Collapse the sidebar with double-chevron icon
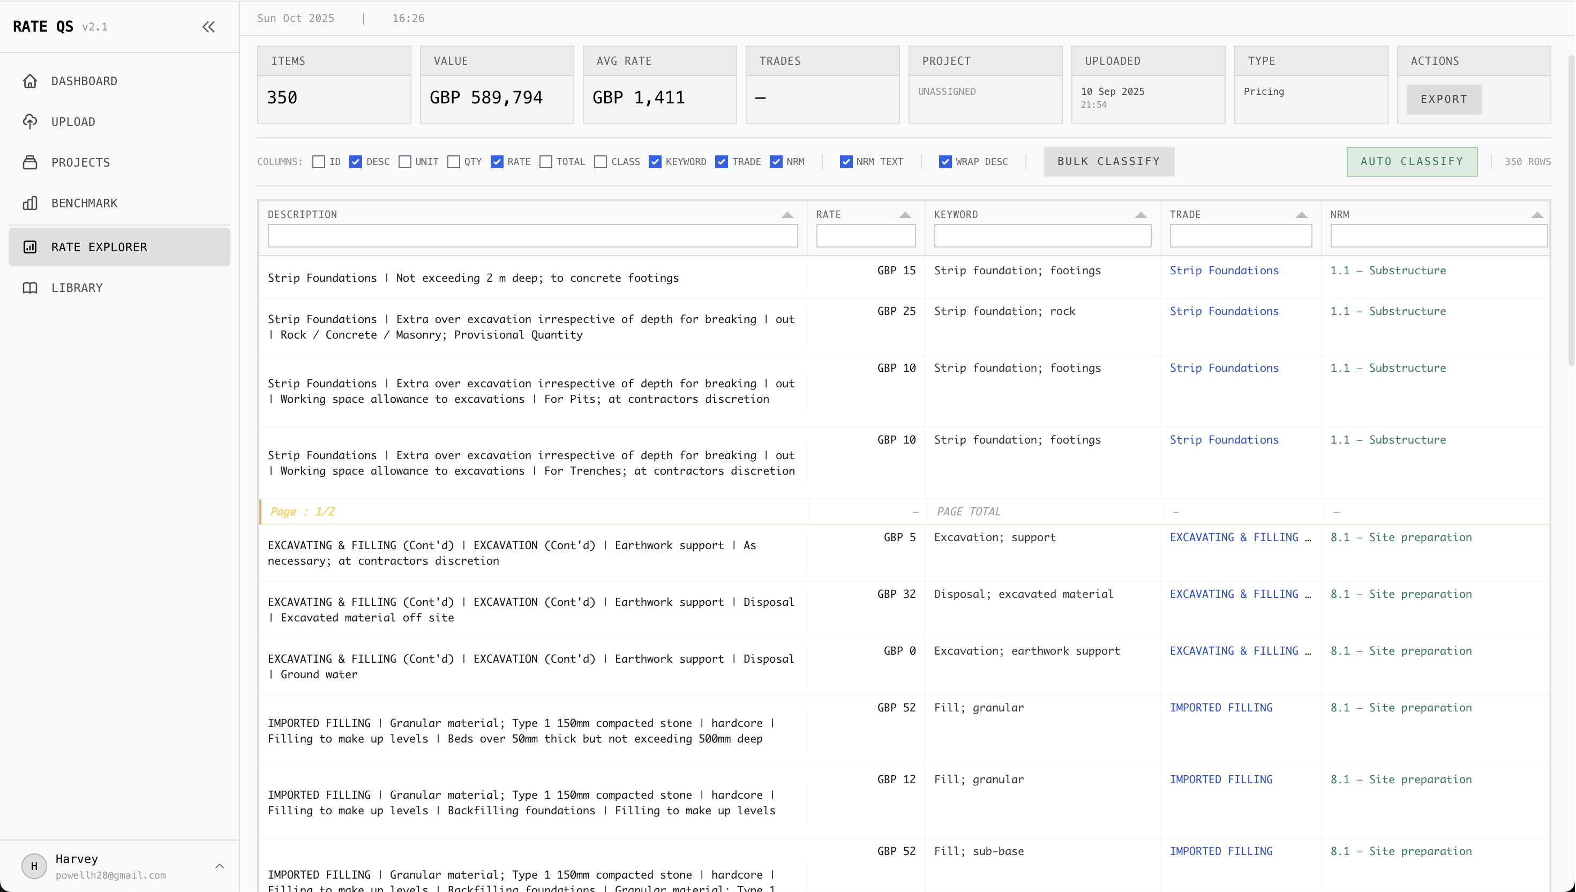1576x892 pixels. [x=208, y=26]
